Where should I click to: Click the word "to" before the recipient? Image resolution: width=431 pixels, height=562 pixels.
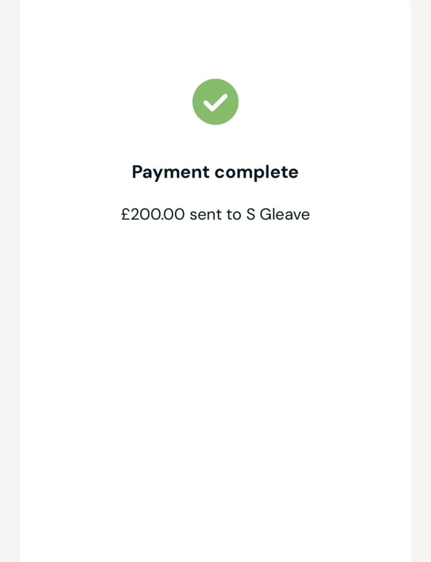point(234,215)
